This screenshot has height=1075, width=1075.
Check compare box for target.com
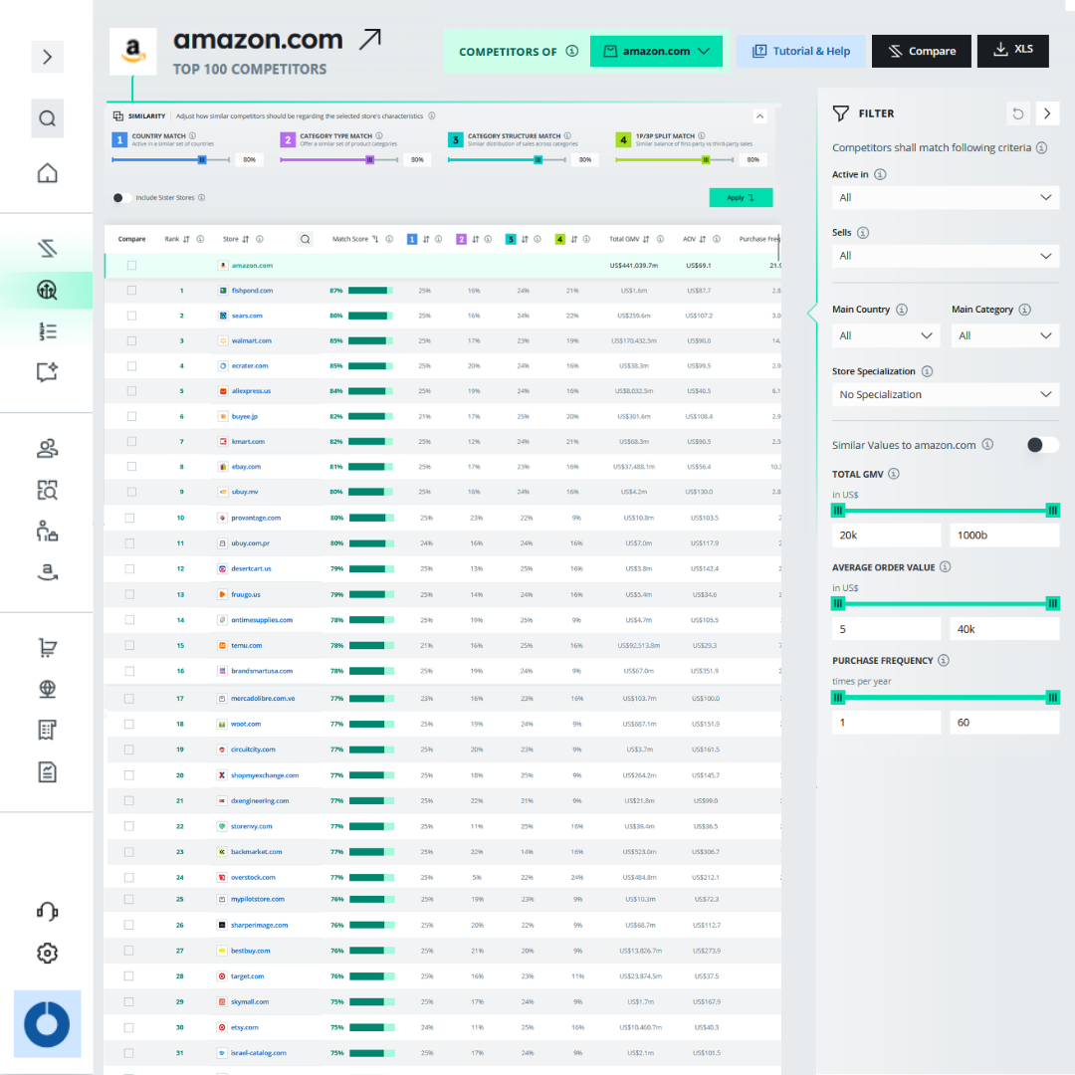pos(128,976)
